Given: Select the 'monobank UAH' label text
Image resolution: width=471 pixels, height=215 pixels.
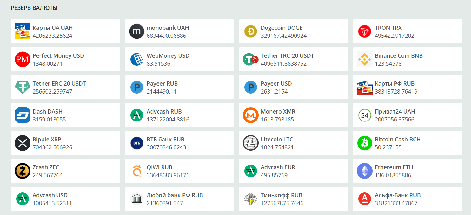Looking at the screenshot, I should (x=168, y=28).
